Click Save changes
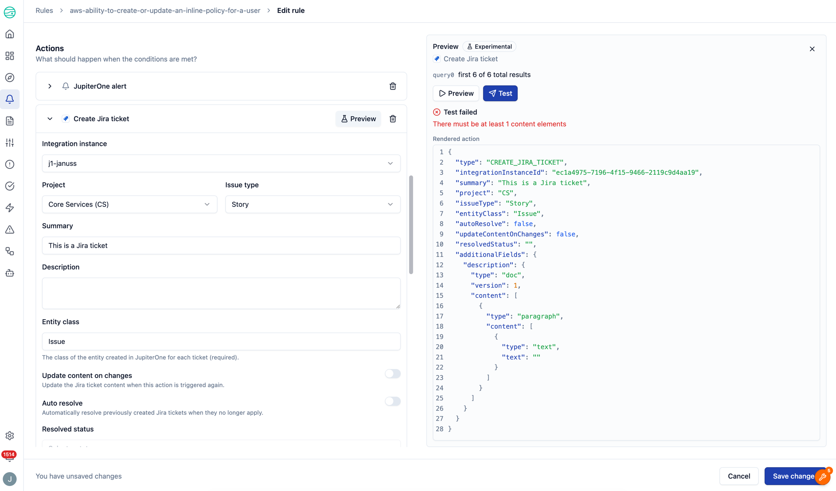This screenshot has height=491, width=836. (794, 476)
